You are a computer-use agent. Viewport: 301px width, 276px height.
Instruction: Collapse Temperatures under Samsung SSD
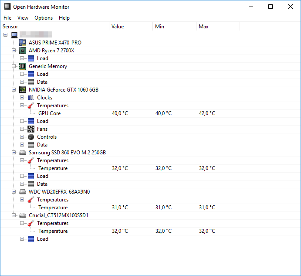[22, 160]
